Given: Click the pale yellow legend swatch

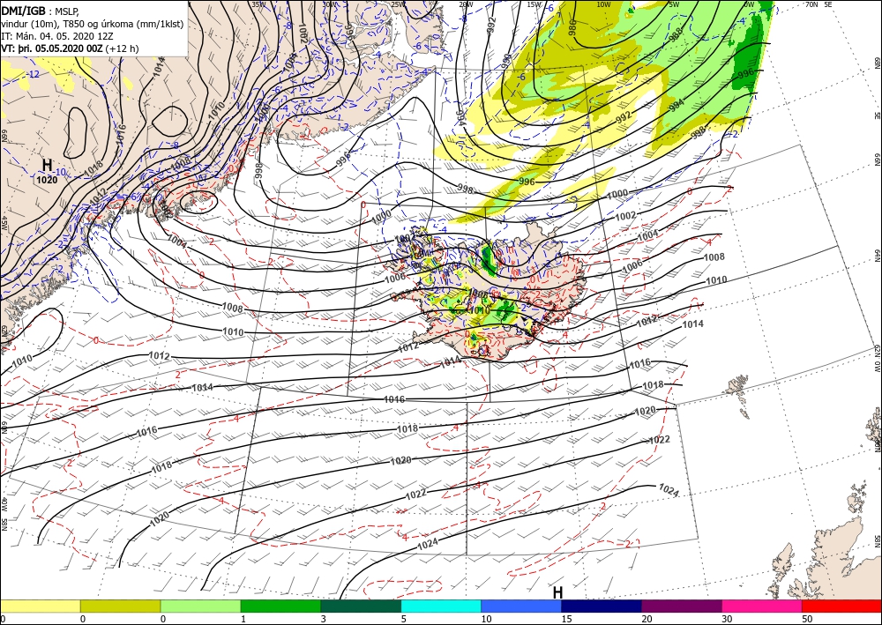Looking at the screenshot, I should pyautogui.click(x=40, y=606).
